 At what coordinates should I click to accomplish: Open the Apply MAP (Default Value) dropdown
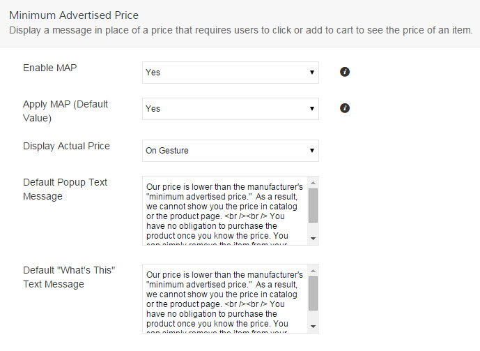coord(230,108)
